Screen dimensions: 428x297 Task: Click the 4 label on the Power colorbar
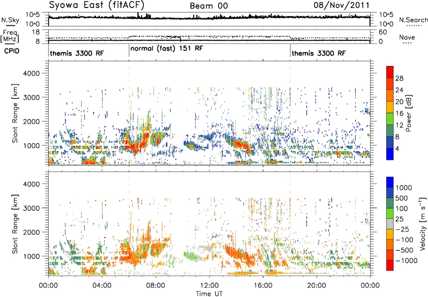point(398,148)
